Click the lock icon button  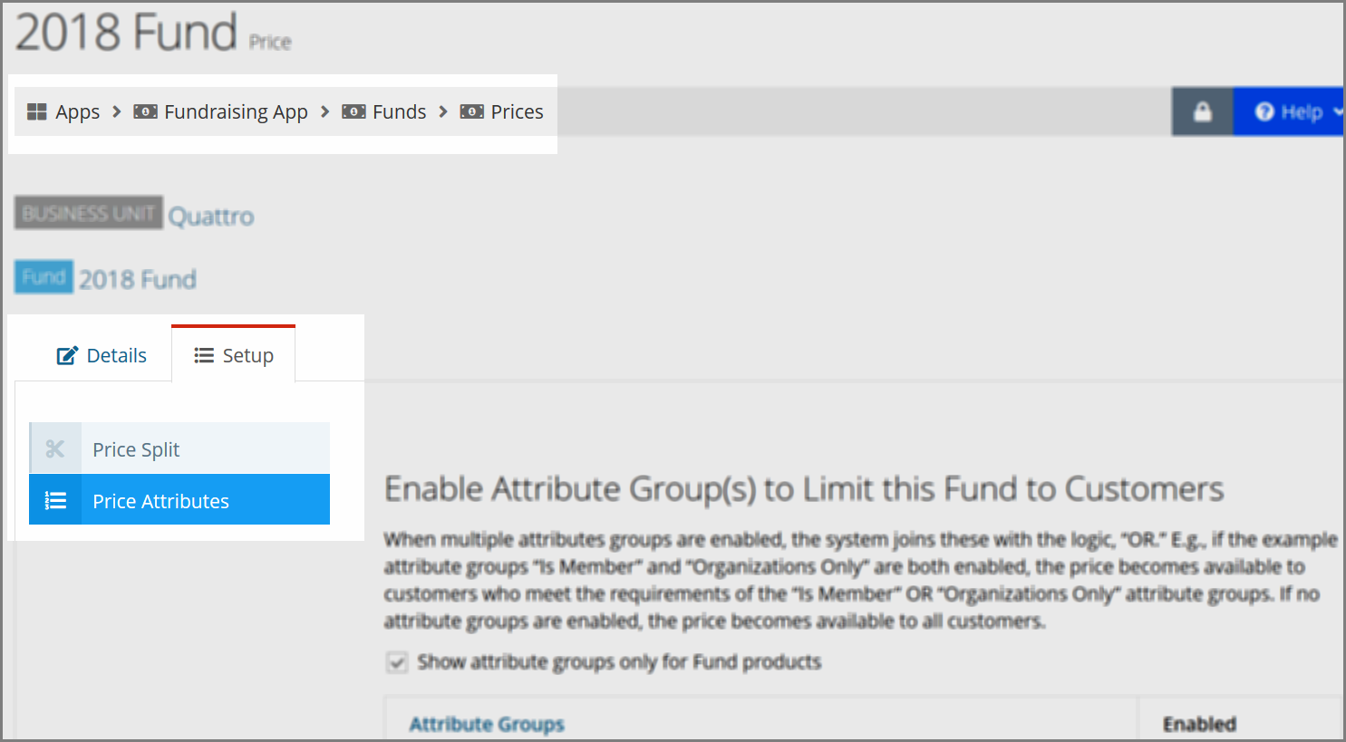tap(1202, 111)
